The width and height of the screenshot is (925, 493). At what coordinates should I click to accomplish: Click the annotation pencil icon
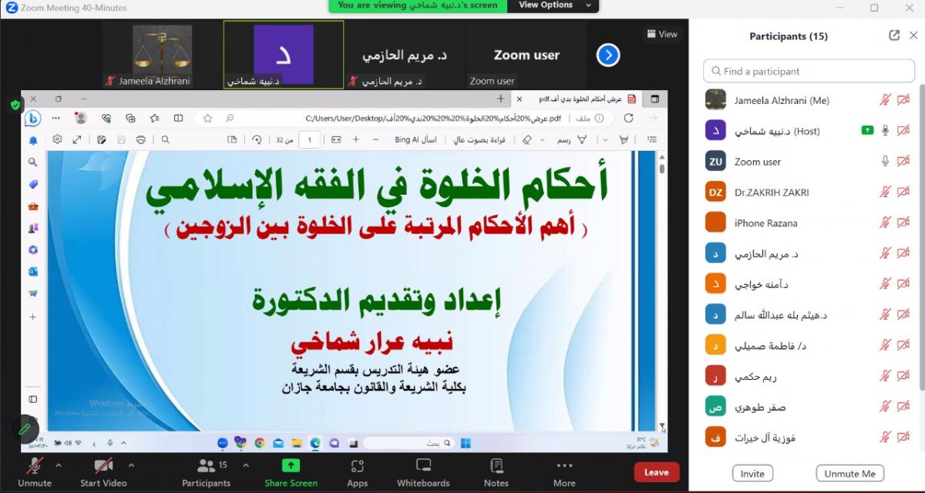(x=25, y=428)
